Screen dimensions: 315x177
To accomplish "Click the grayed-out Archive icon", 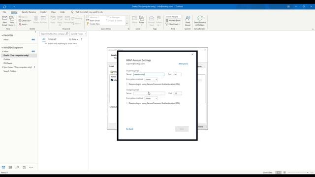I will pyautogui.click(x=43, y=20).
